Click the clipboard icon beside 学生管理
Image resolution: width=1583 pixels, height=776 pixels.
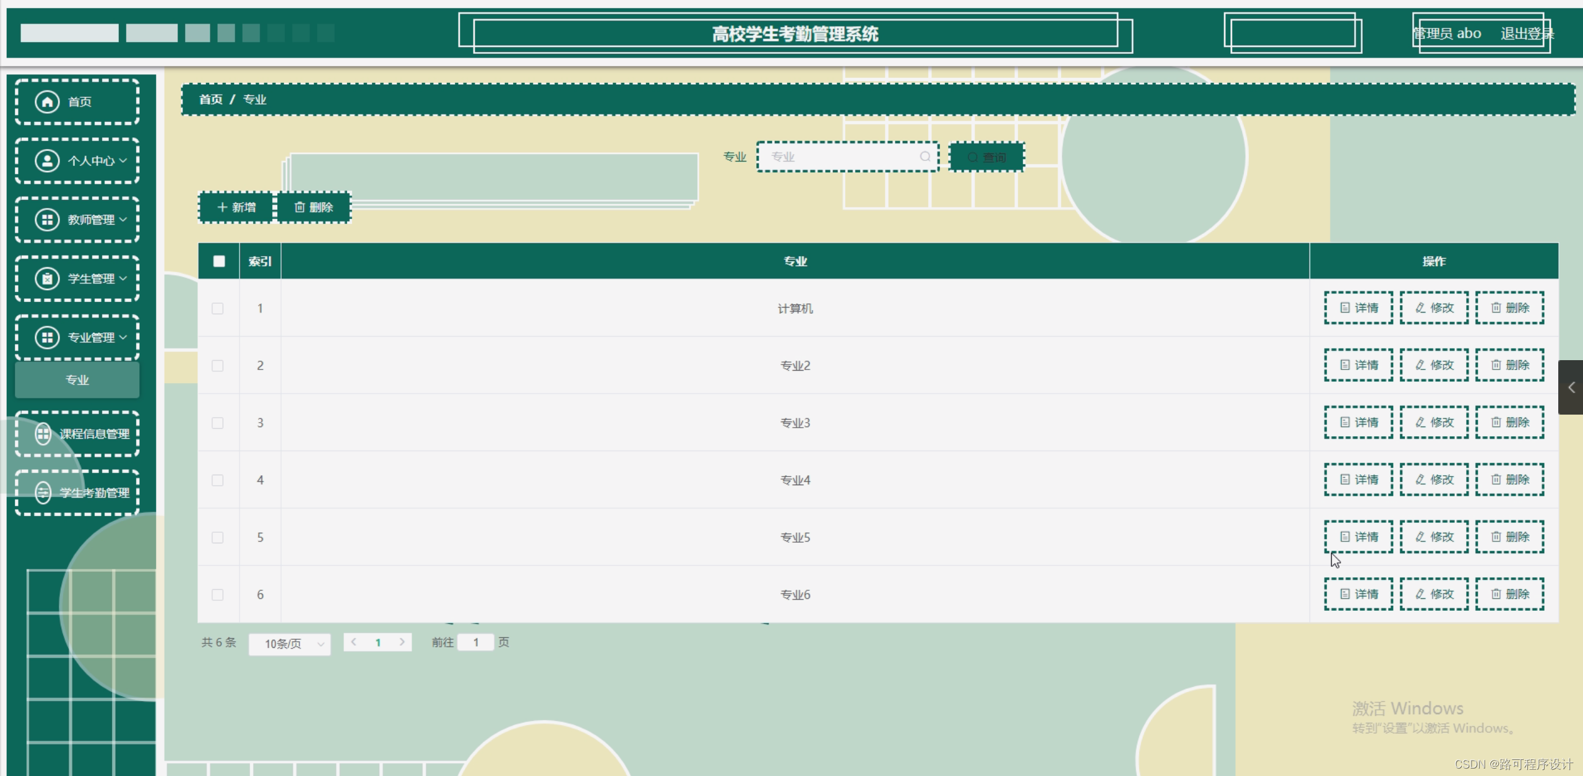pyautogui.click(x=47, y=278)
